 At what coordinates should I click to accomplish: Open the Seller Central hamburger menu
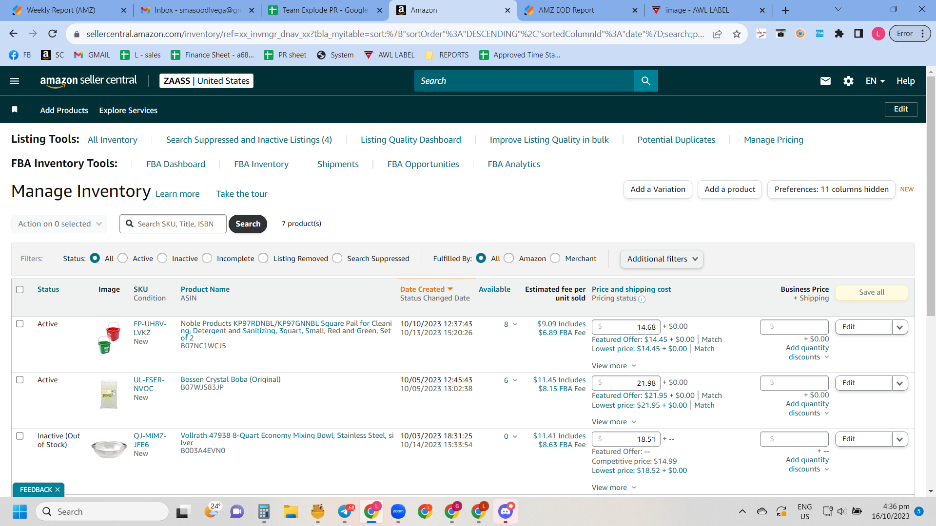coord(15,81)
